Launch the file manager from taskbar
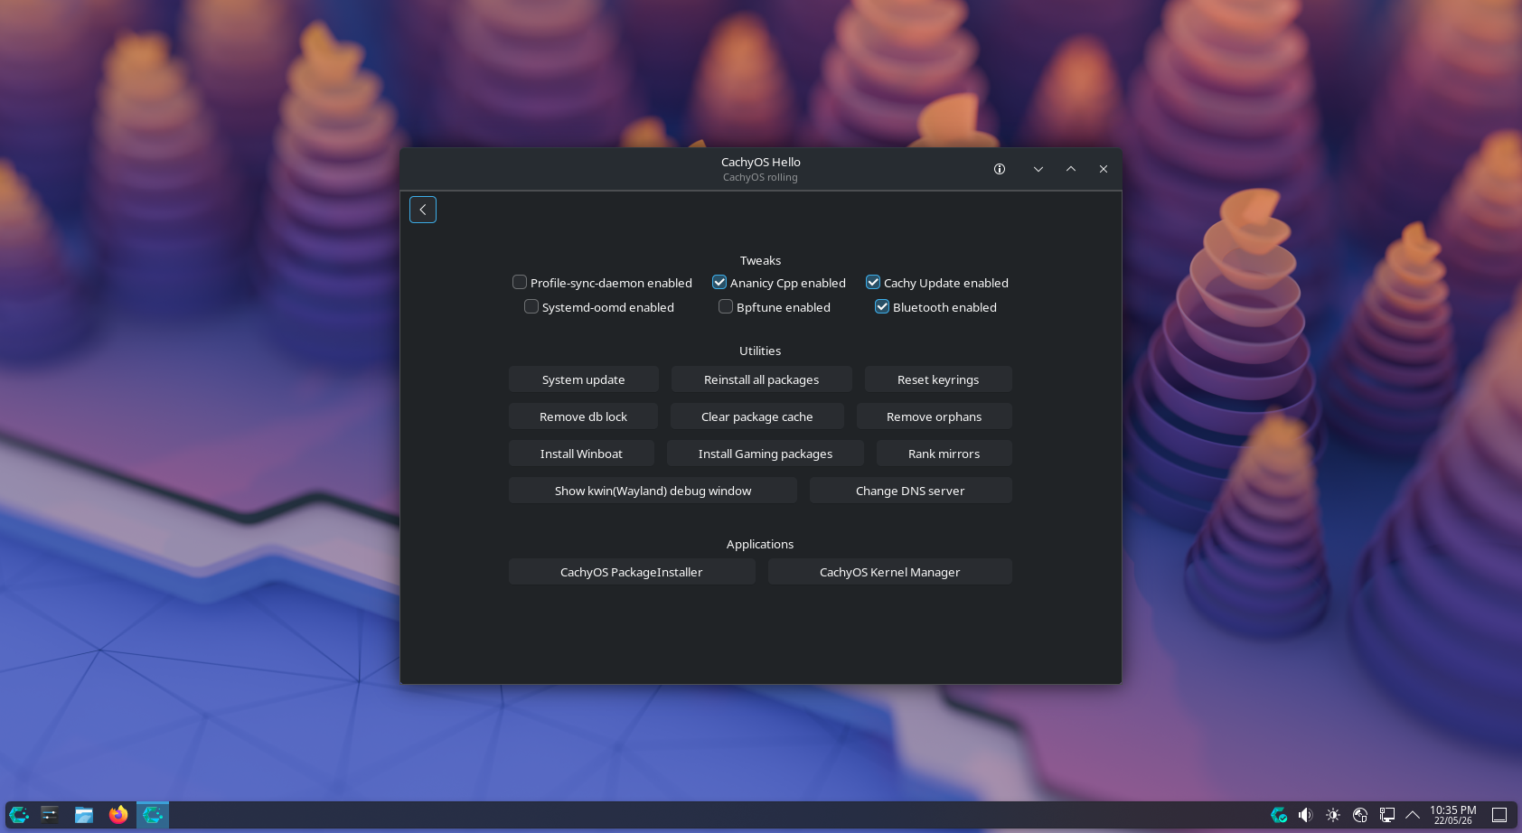 (84, 815)
